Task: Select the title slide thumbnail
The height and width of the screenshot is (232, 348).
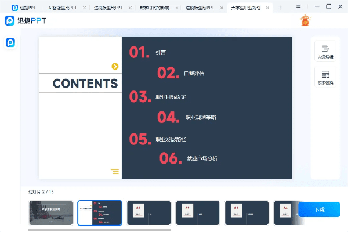Action: tap(51, 213)
